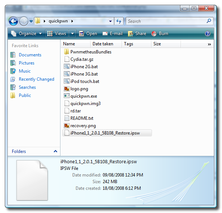
Task: Select rd.tar file
Action: pyautogui.click(x=76, y=111)
